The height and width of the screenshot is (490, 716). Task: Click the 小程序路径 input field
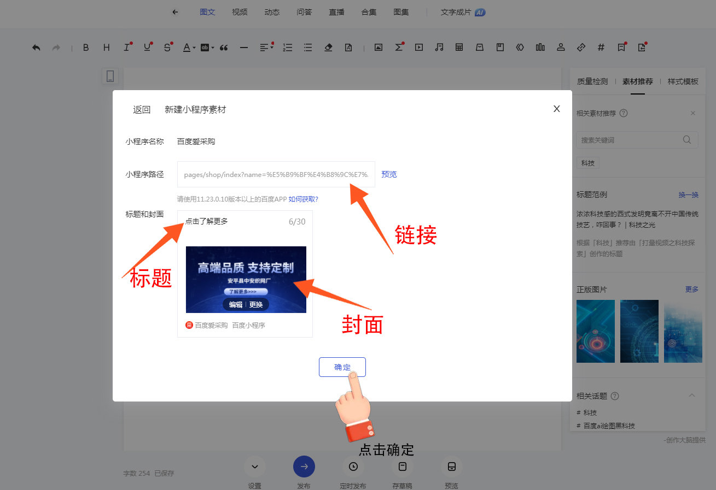pyautogui.click(x=276, y=174)
